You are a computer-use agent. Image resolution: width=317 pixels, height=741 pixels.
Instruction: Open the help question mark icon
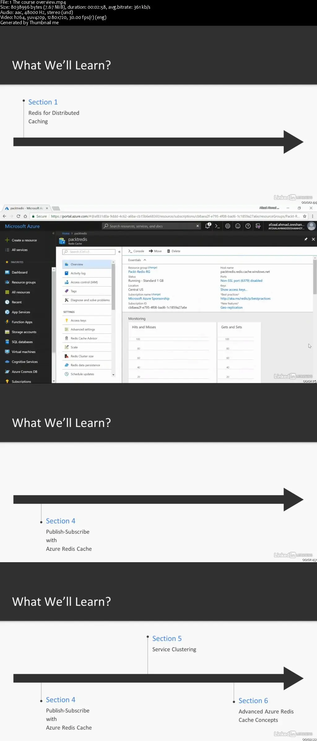click(x=248, y=226)
